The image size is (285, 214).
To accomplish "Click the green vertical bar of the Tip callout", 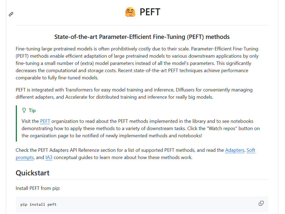I will (16, 124).
